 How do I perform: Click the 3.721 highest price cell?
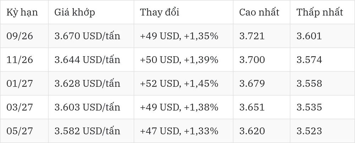(262, 36)
